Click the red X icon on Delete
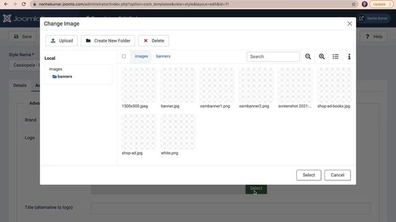The image size is (396, 222). point(146,41)
